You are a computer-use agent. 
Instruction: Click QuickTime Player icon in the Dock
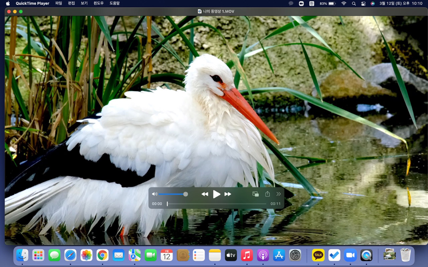pos(366,255)
